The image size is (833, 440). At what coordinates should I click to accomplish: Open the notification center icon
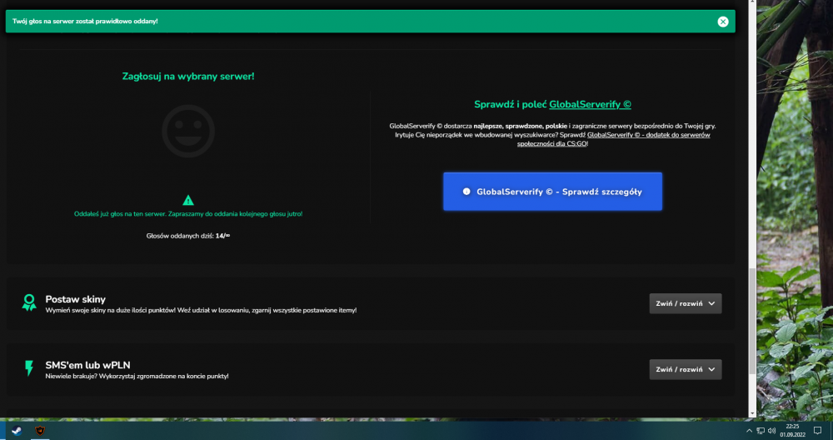tap(818, 431)
